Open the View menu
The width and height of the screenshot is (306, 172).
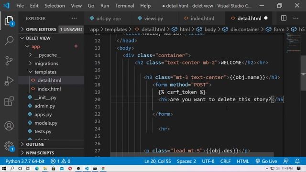point(76,6)
